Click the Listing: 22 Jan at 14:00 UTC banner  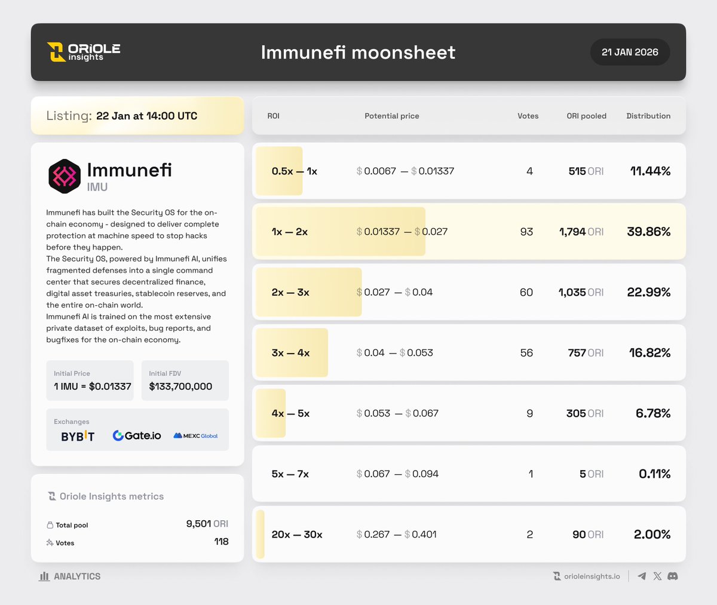[137, 116]
